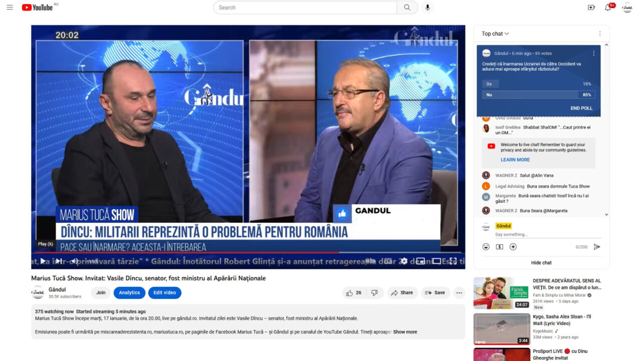Switch to miniplayer mode
Viewport: 641px width, 361px height.
click(420, 261)
